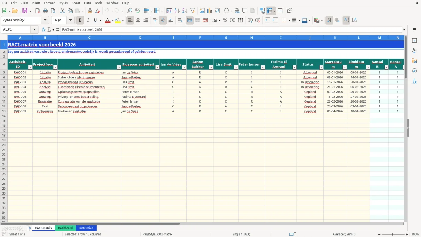The height and width of the screenshot is (237, 421).
Task: Open the Lisa Smit filter dropdown
Action: 236,67
